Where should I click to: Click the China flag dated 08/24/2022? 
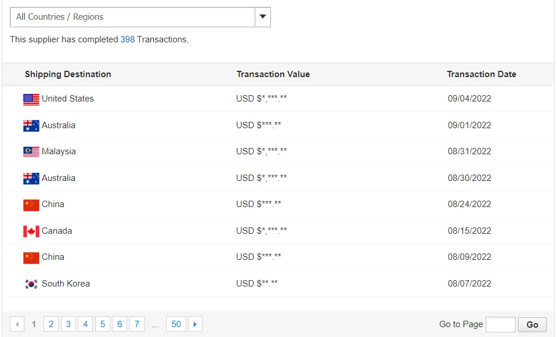[31, 205]
